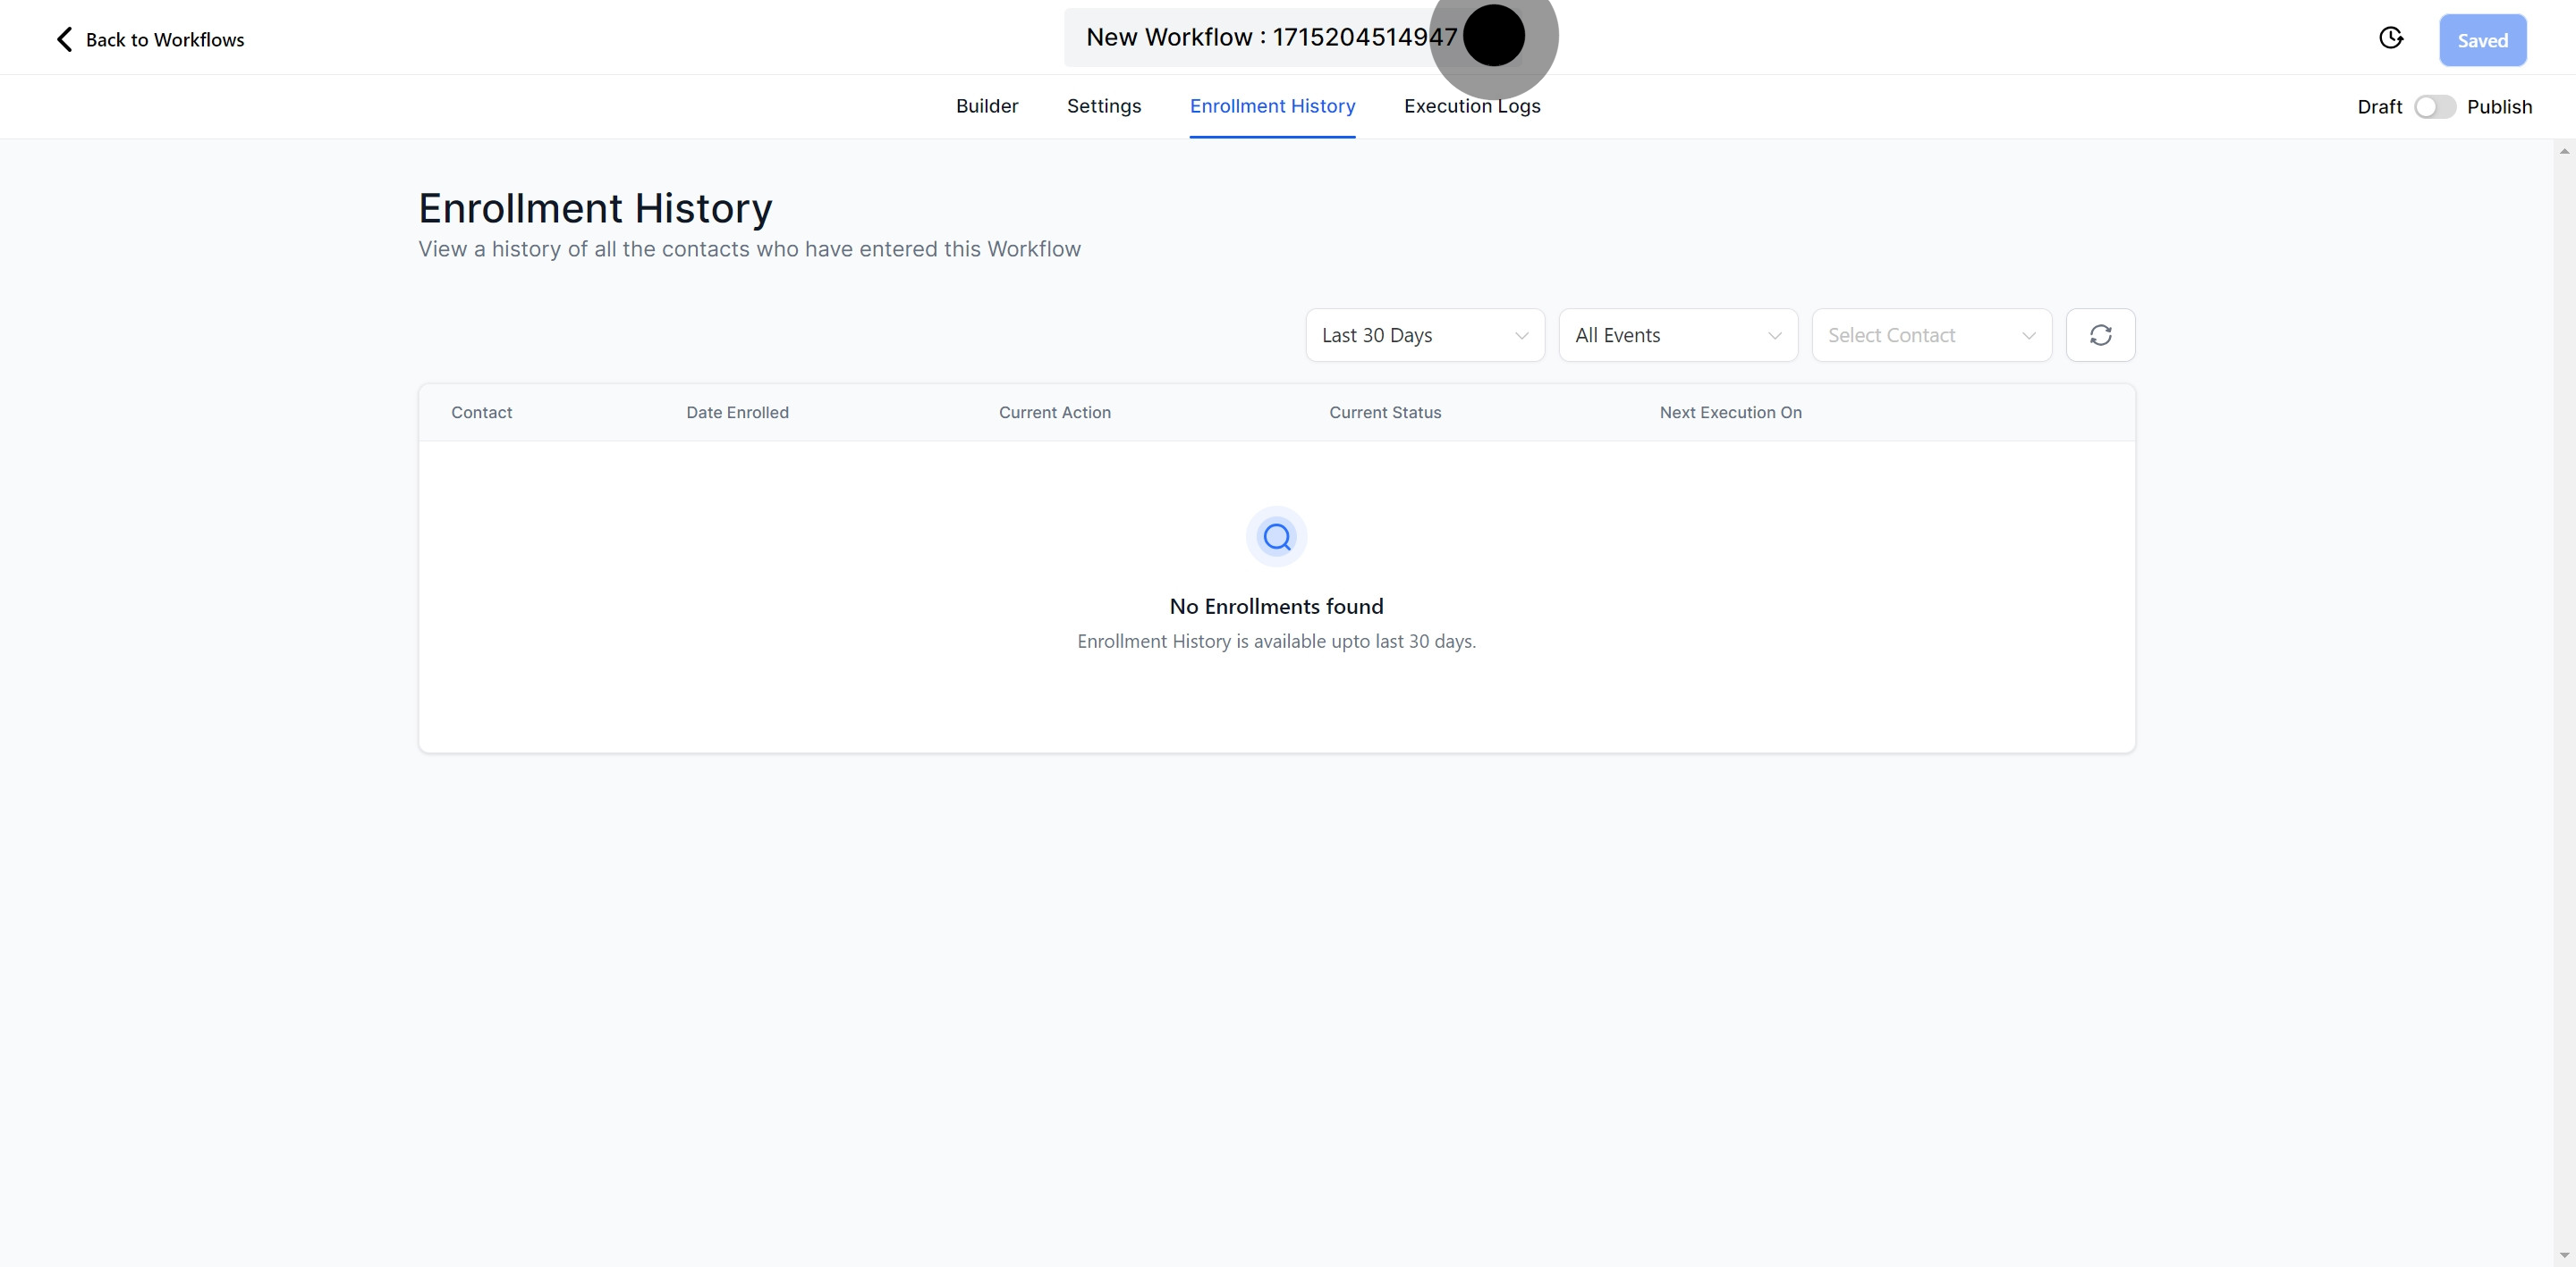Screen dimensions: 2576x1267
Task: Select the Enrollment History tab
Action: point(1272,106)
